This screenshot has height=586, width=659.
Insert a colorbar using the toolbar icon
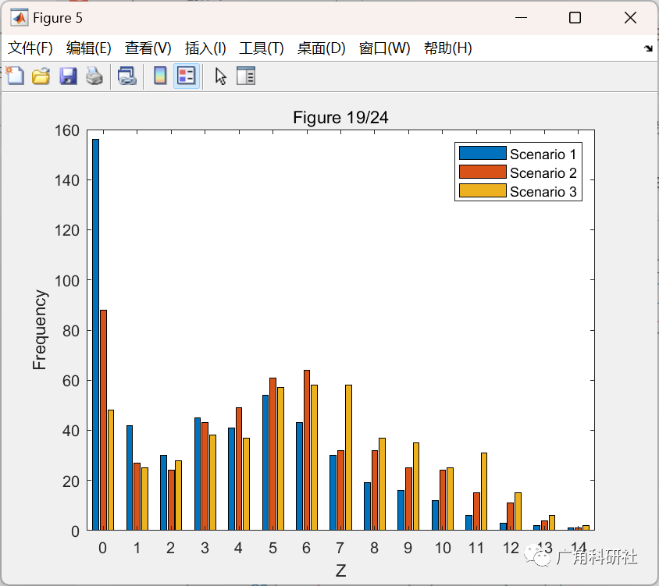pos(160,76)
